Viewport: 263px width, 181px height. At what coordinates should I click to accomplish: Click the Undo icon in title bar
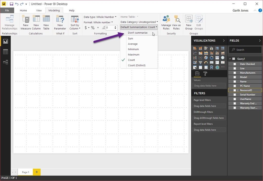click(17, 4)
